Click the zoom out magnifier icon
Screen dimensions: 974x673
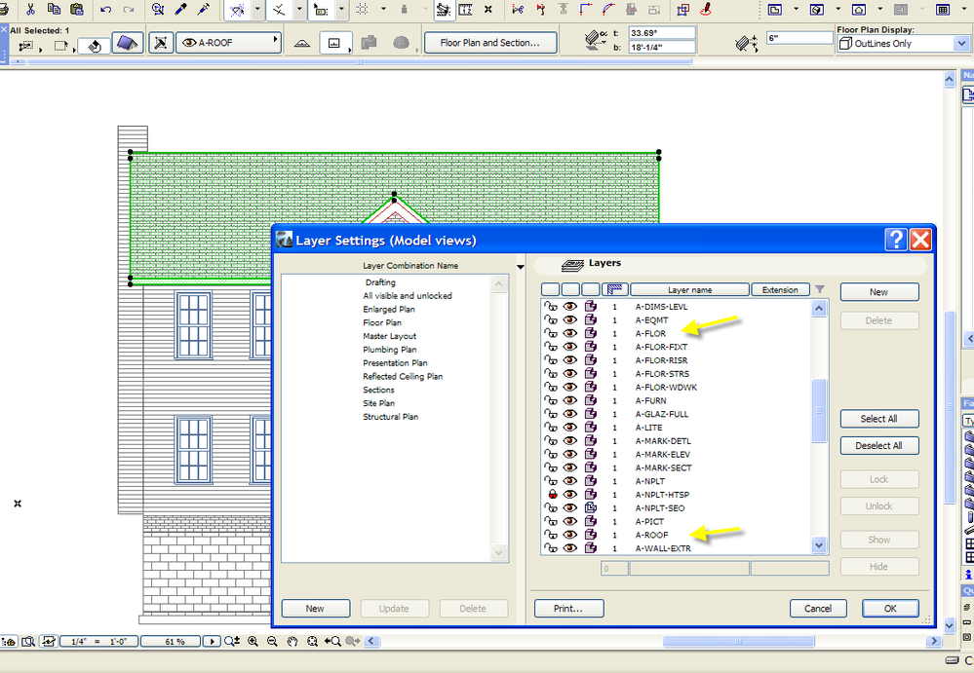(273, 642)
